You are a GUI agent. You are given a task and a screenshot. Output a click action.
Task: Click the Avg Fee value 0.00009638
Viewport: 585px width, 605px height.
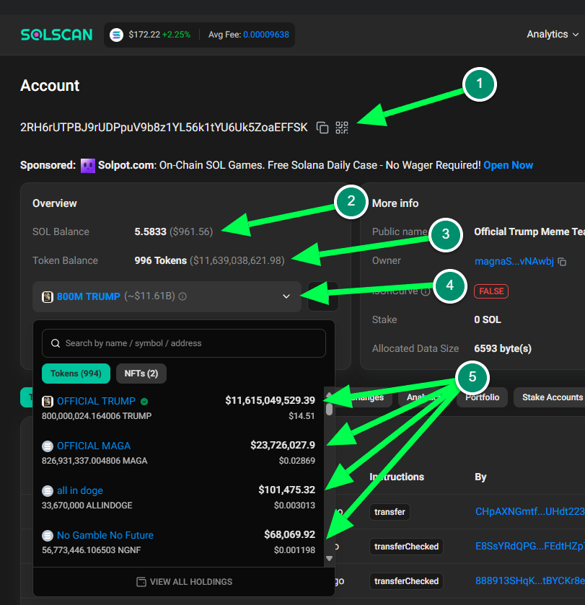point(266,35)
